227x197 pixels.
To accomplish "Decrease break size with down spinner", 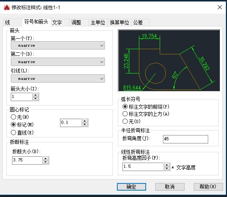I will click(x=46, y=162).
